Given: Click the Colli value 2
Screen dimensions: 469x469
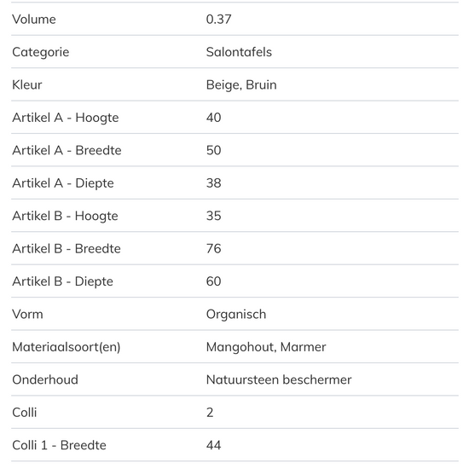Looking at the screenshot, I should 210,413.
